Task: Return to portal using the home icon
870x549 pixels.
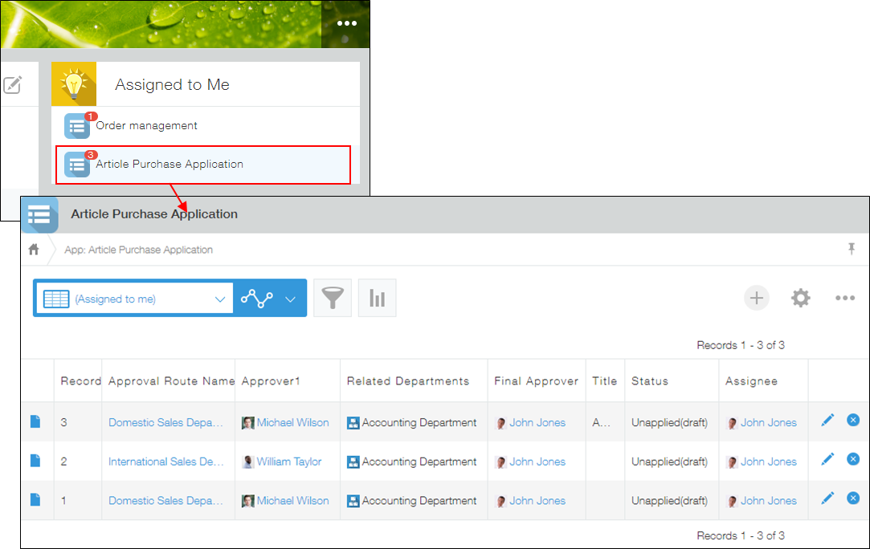Action: 32,250
